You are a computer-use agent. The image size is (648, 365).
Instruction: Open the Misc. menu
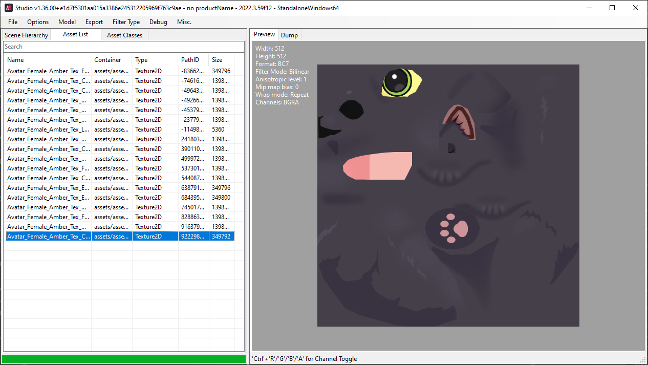184,22
